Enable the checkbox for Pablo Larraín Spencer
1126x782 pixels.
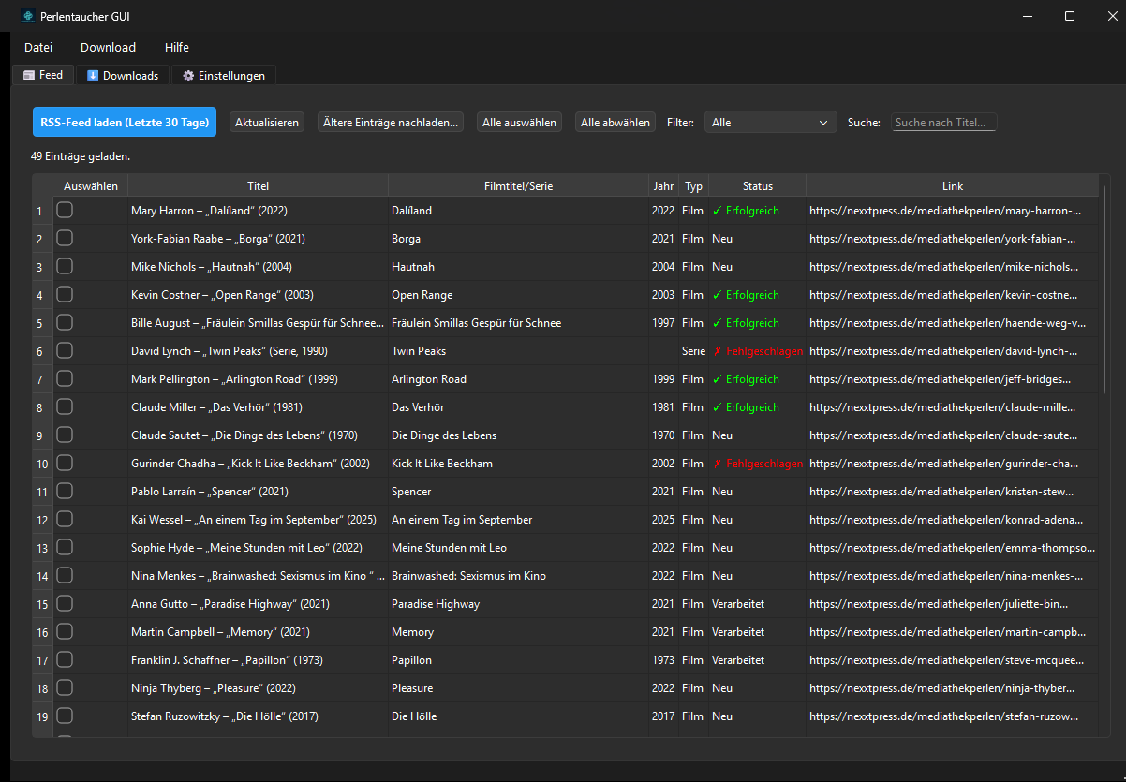coord(65,492)
